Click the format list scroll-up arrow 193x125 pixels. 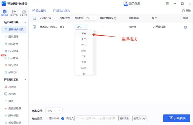tap(94, 31)
